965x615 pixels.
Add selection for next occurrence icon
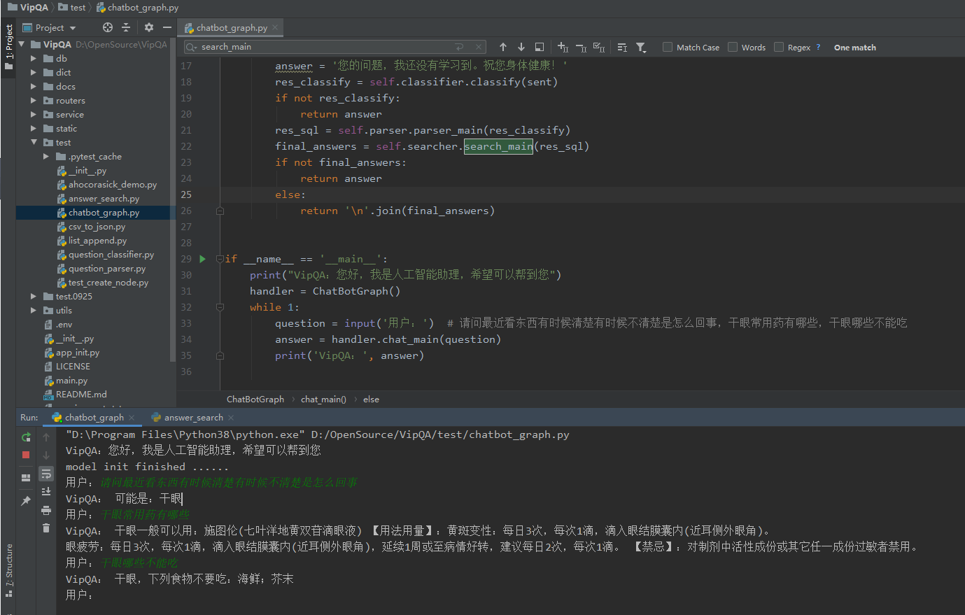click(563, 47)
